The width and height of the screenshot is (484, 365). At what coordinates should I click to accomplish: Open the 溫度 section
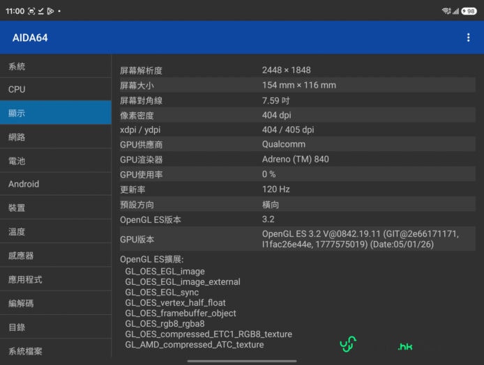click(56, 231)
